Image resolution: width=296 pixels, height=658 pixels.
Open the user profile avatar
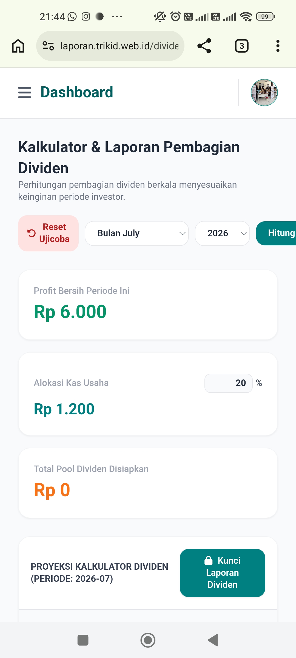[x=264, y=92]
